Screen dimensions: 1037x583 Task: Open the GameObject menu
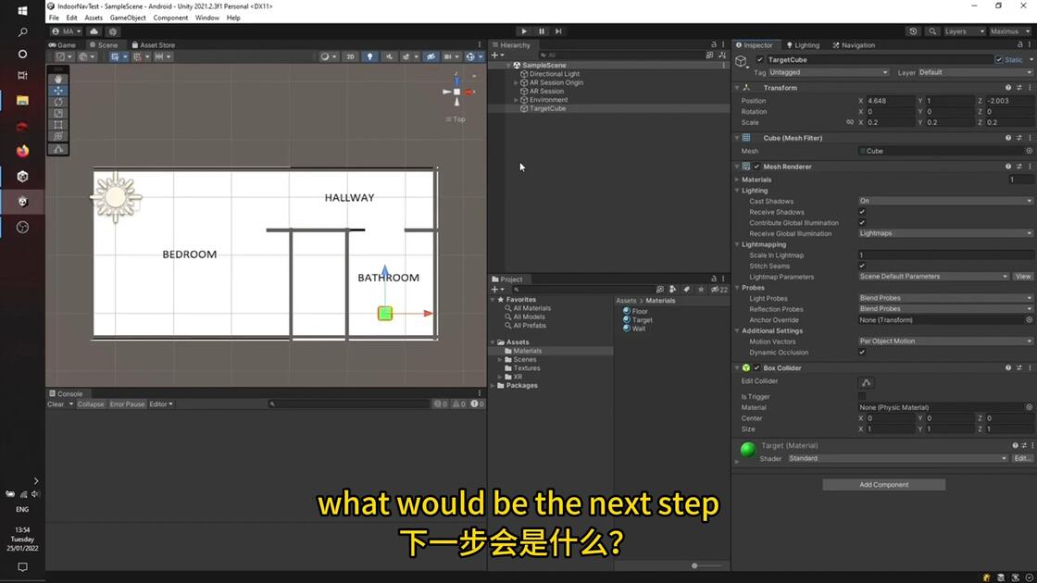(x=128, y=18)
